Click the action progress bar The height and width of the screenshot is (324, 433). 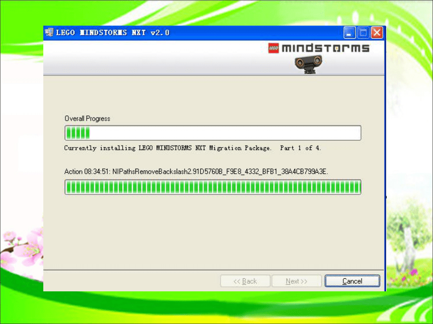click(212, 187)
